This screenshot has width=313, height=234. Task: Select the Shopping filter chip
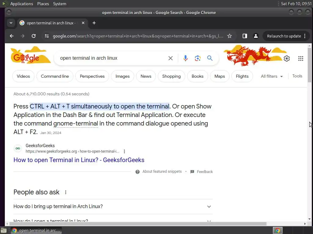click(x=171, y=76)
